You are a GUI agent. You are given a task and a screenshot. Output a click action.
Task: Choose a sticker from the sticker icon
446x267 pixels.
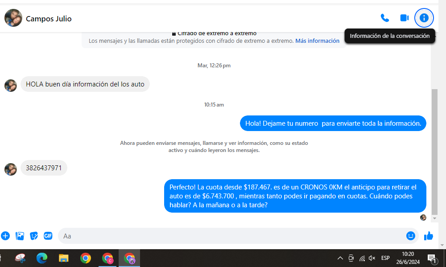click(34, 236)
